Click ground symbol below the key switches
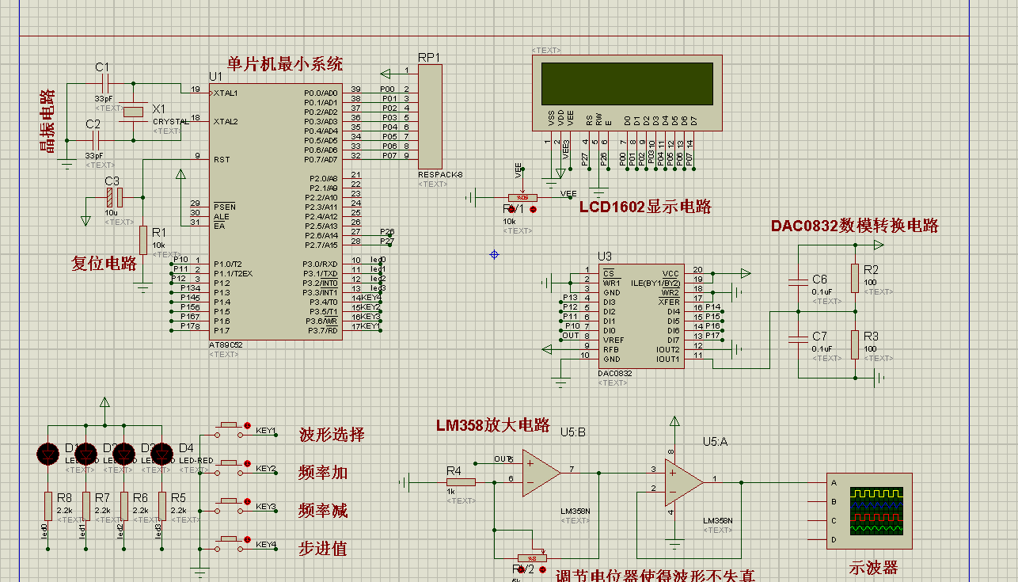This screenshot has height=582, width=1018. click(200, 572)
